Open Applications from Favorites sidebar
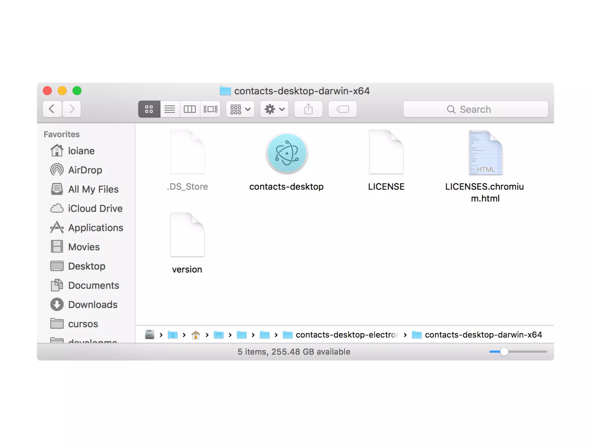The height and width of the screenshot is (443, 591). 95,228
